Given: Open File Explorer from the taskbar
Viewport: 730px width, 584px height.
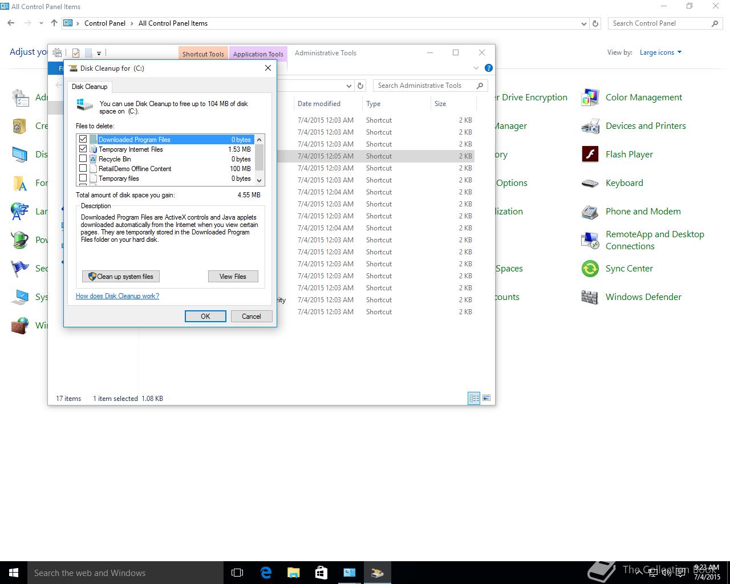Looking at the screenshot, I should pyautogui.click(x=293, y=573).
